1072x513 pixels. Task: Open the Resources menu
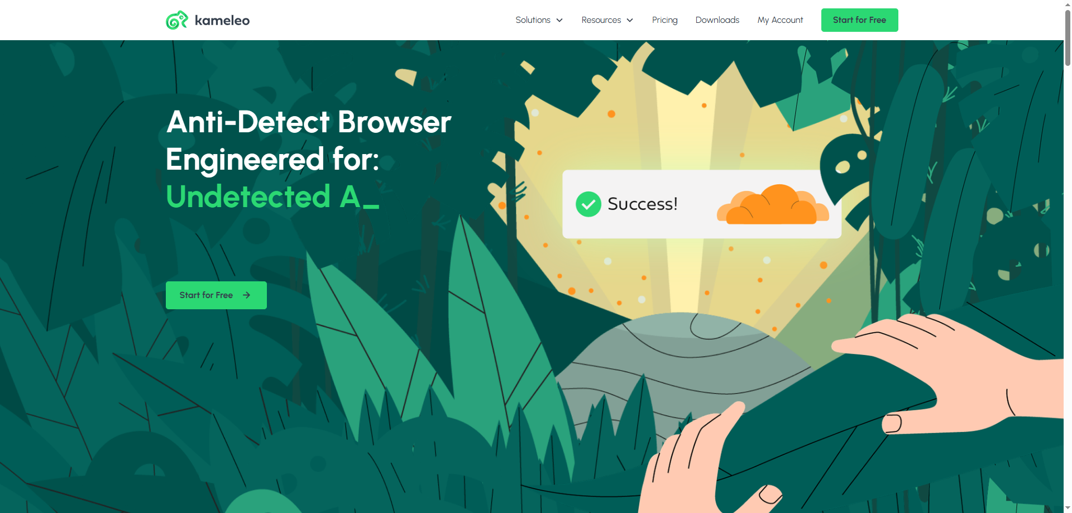(x=607, y=20)
